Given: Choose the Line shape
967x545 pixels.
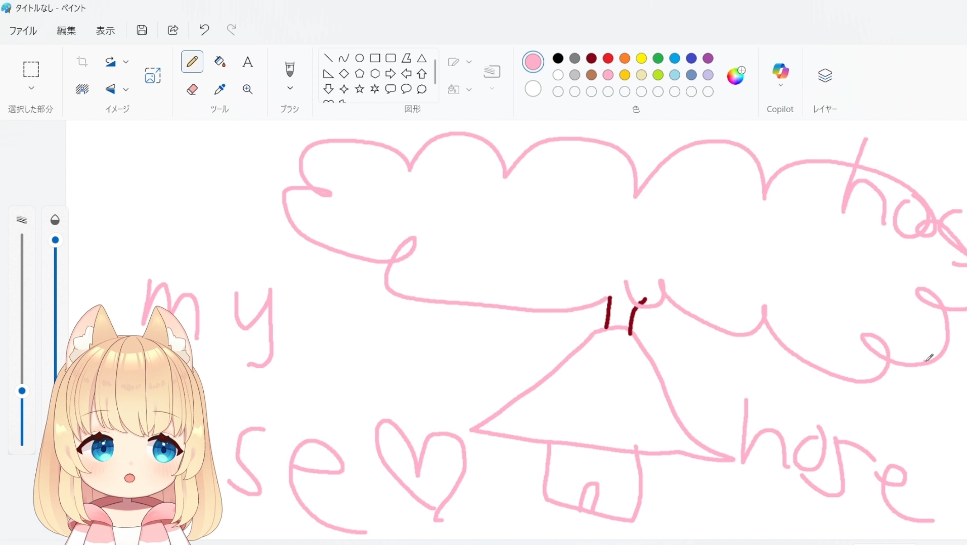Looking at the screenshot, I should [328, 58].
